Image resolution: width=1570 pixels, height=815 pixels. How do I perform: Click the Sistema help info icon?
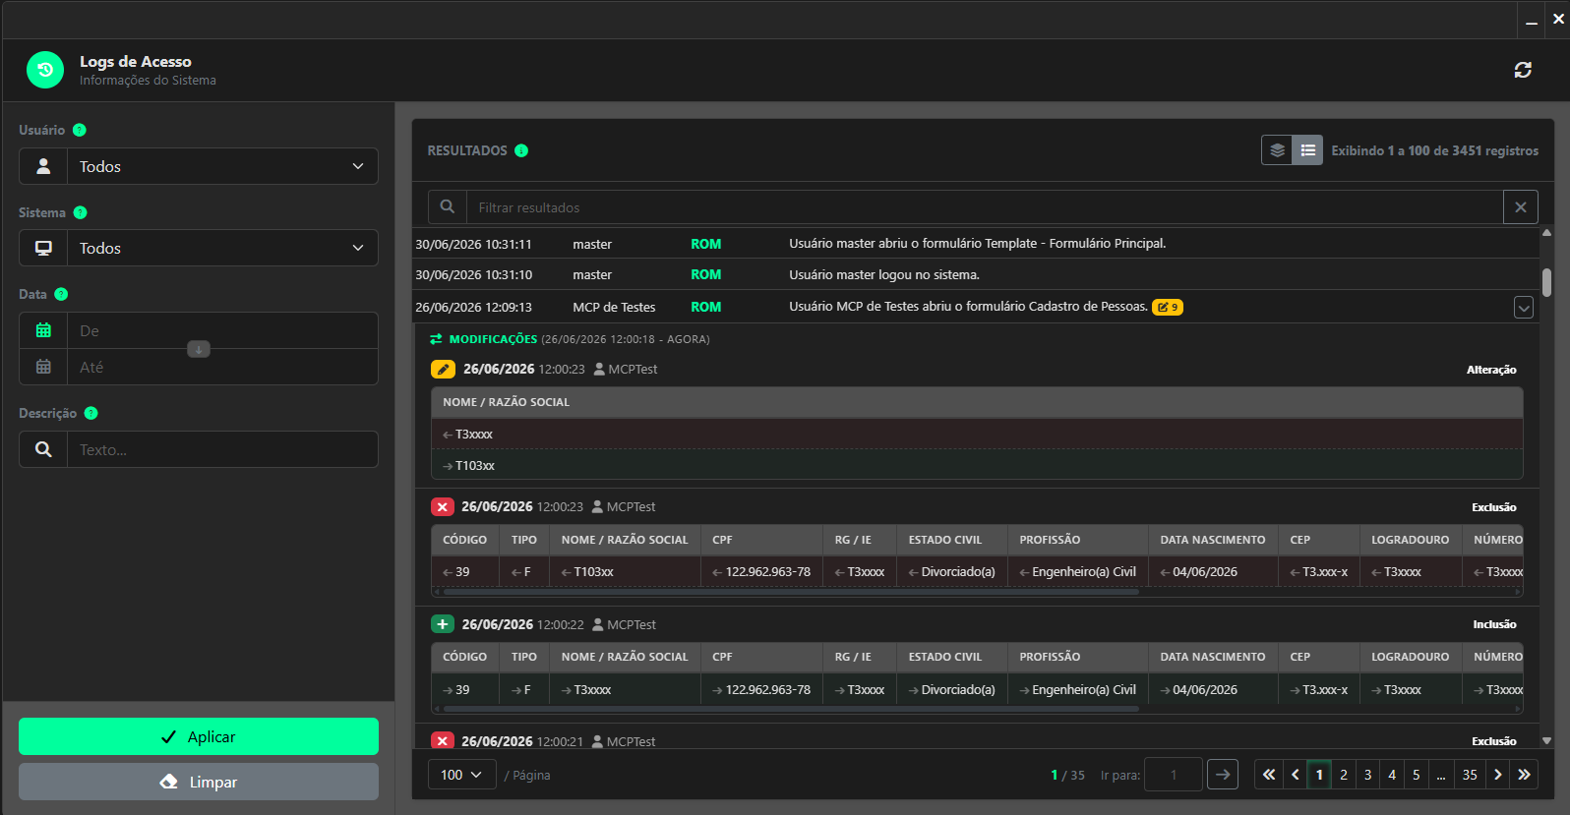click(x=81, y=212)
